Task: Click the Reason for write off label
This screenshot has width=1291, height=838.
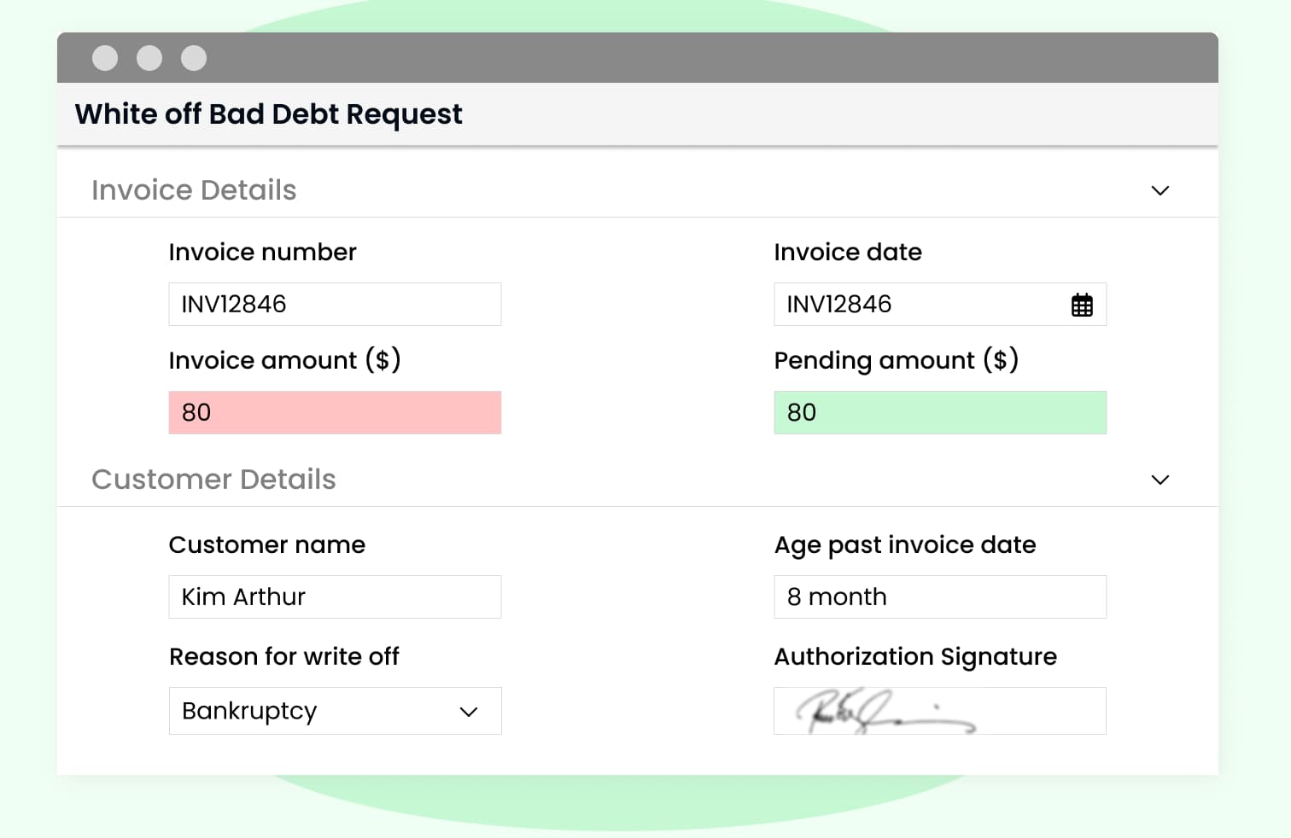Action: click(283, 656)
